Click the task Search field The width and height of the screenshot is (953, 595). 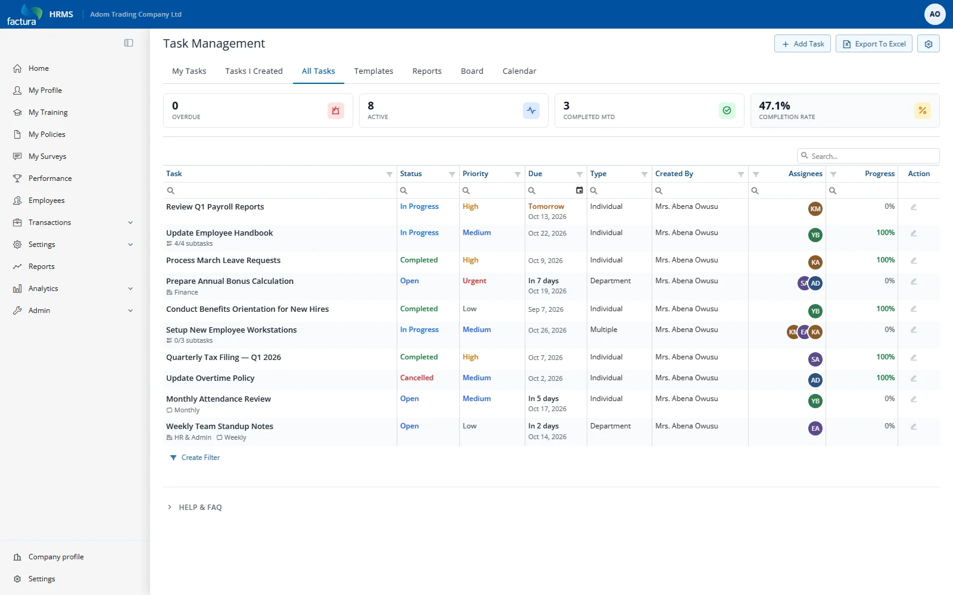pyautogui.click(x=868, y=156)
